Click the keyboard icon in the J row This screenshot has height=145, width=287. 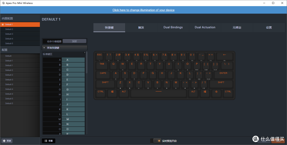[64, 104]
